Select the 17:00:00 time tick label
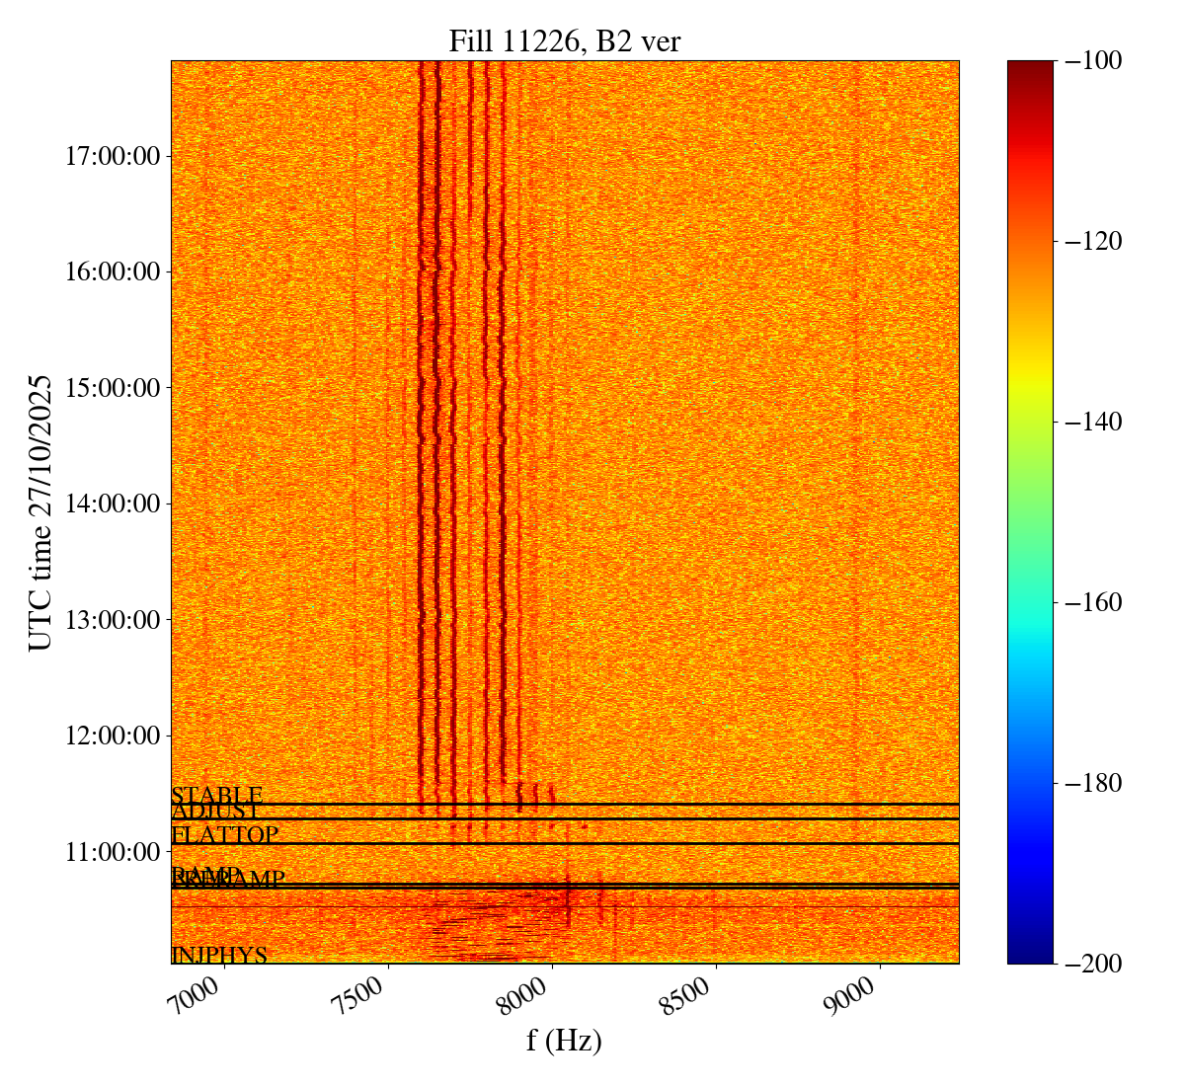 (113, 156)
